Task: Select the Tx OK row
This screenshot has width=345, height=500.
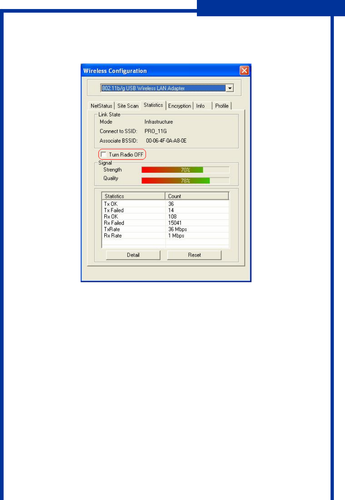Action: [166, 204]
